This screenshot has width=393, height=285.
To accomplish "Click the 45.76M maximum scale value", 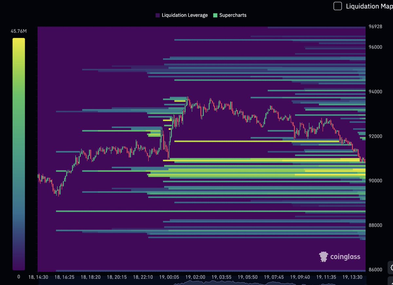I will click(19, 31).
